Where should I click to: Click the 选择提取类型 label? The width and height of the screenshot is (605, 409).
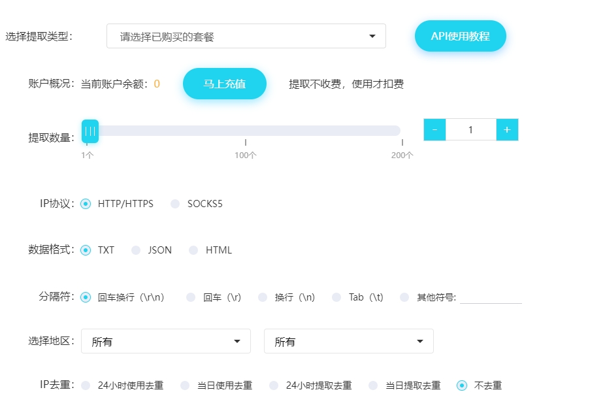39,37
